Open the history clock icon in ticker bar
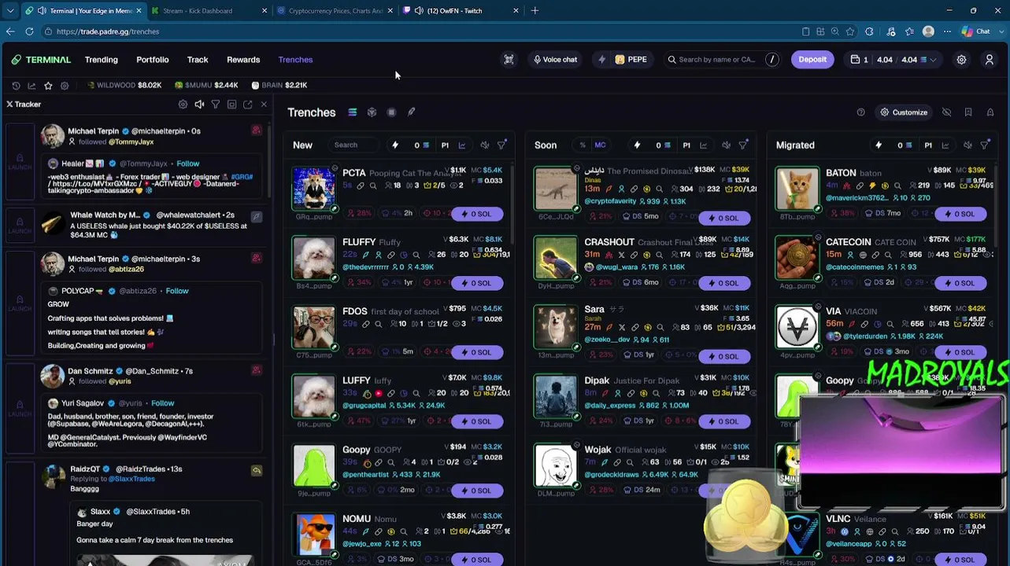 click(x=16, y=85)
